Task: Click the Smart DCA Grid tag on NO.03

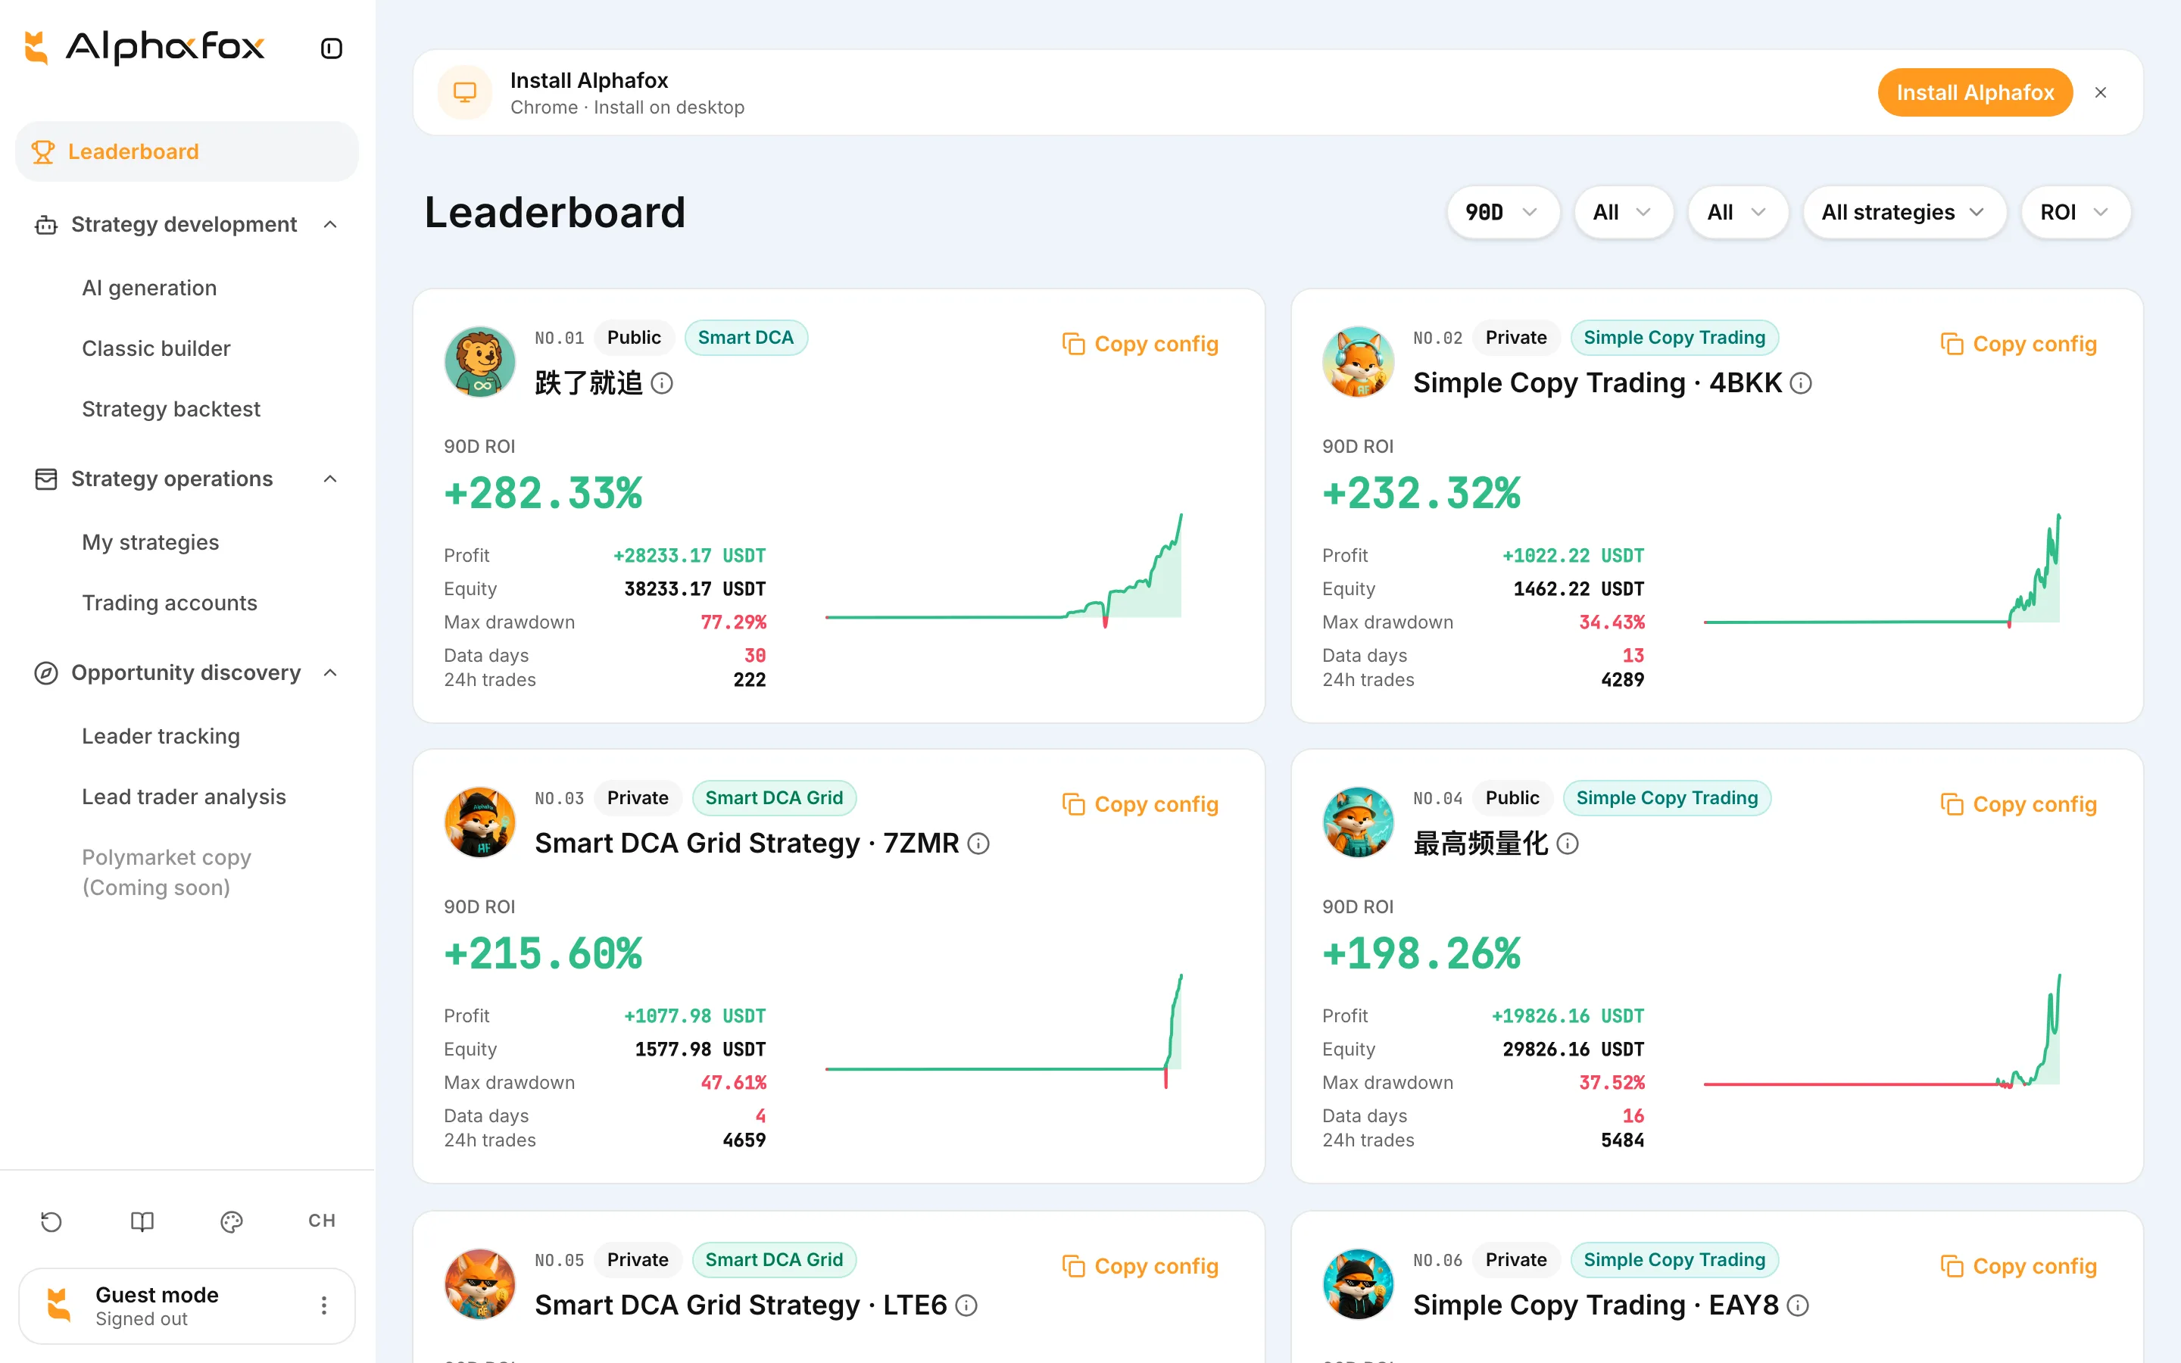Action: click(x=774, y=799)
